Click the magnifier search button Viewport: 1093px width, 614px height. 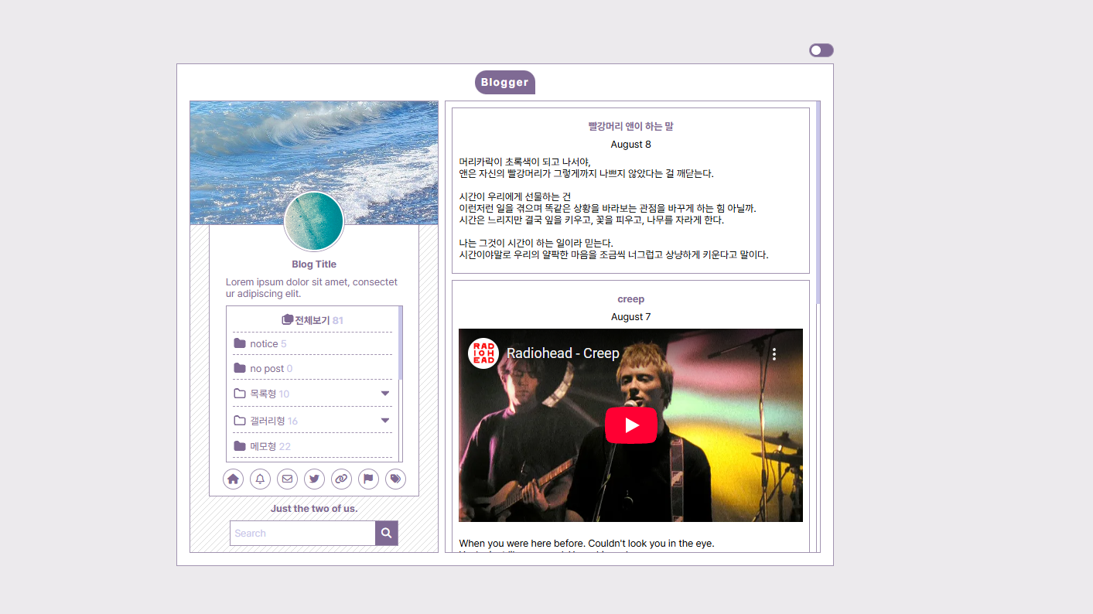point(387,533)
